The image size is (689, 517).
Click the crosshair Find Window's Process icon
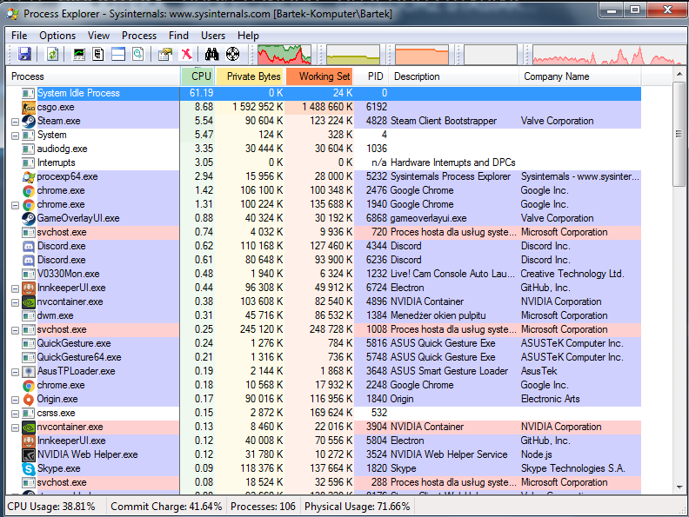coord(232,55)
